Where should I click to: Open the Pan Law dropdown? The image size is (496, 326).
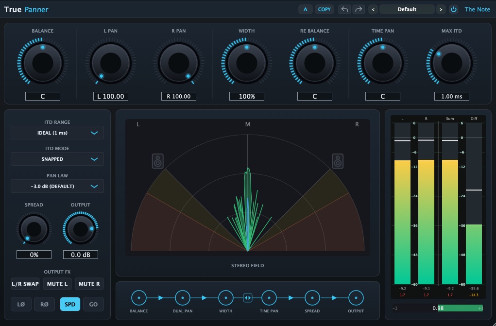(x=57, y=186)
